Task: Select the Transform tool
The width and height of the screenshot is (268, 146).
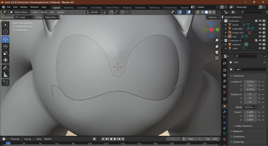Action: click(5, 60)
